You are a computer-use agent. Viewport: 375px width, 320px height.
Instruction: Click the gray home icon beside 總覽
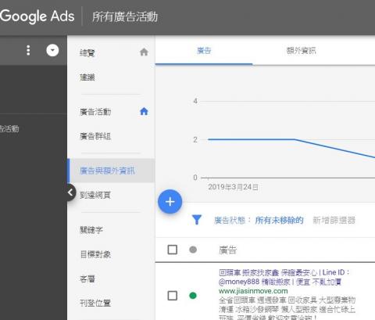144,52
